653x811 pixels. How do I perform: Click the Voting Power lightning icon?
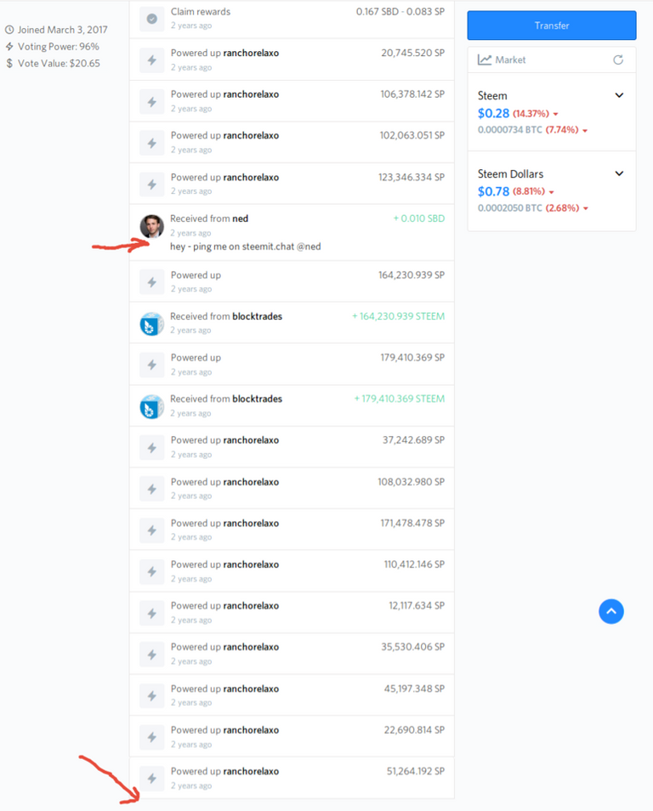click(9, 47)
